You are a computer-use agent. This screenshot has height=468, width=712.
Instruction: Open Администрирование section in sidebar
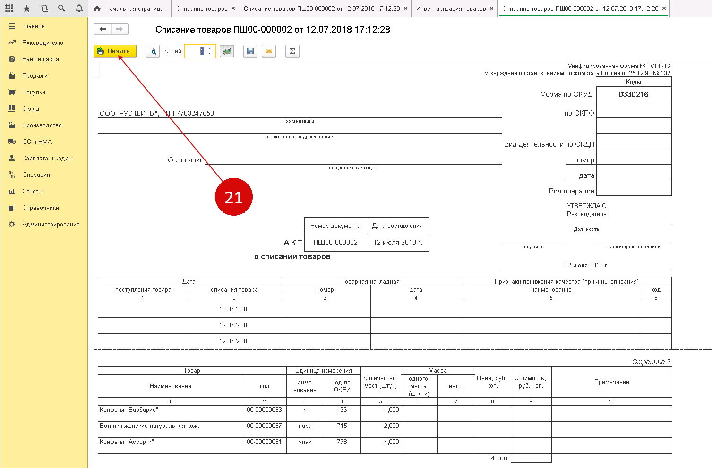pos(44,225)
